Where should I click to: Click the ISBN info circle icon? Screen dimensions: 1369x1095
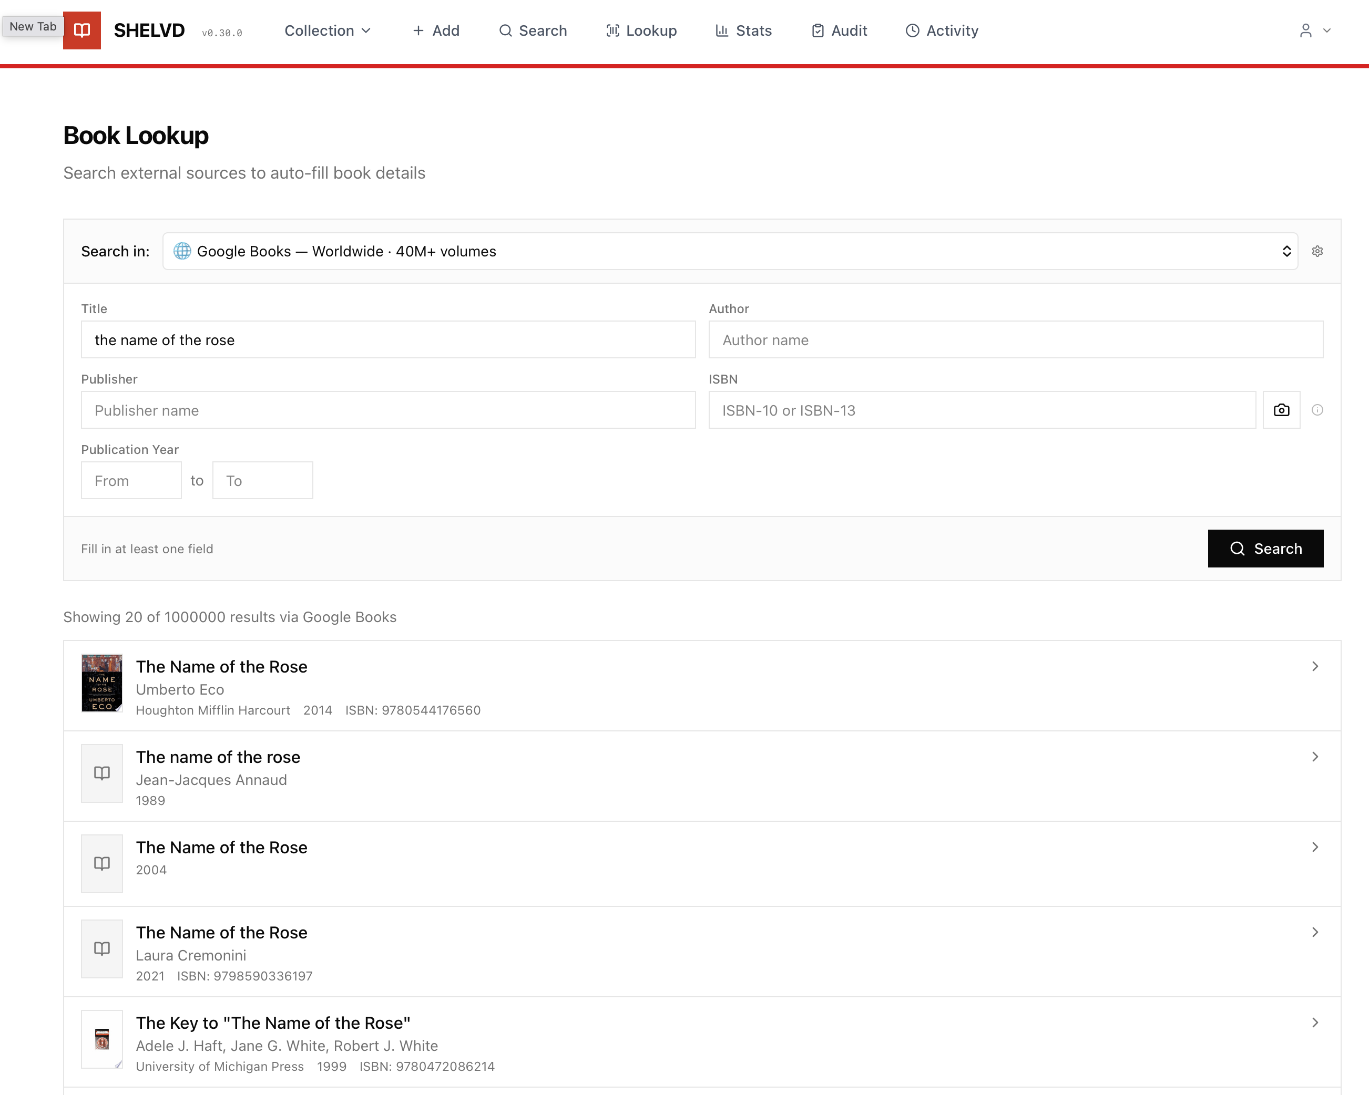click(1317, 410)
